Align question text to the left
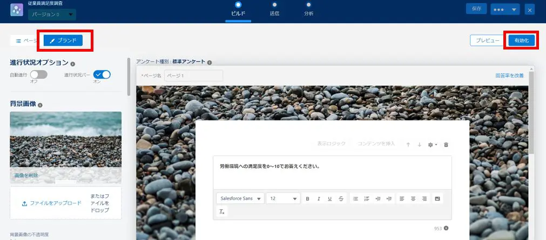This screenshot has width=546, height=240. [x=402, y=199]
